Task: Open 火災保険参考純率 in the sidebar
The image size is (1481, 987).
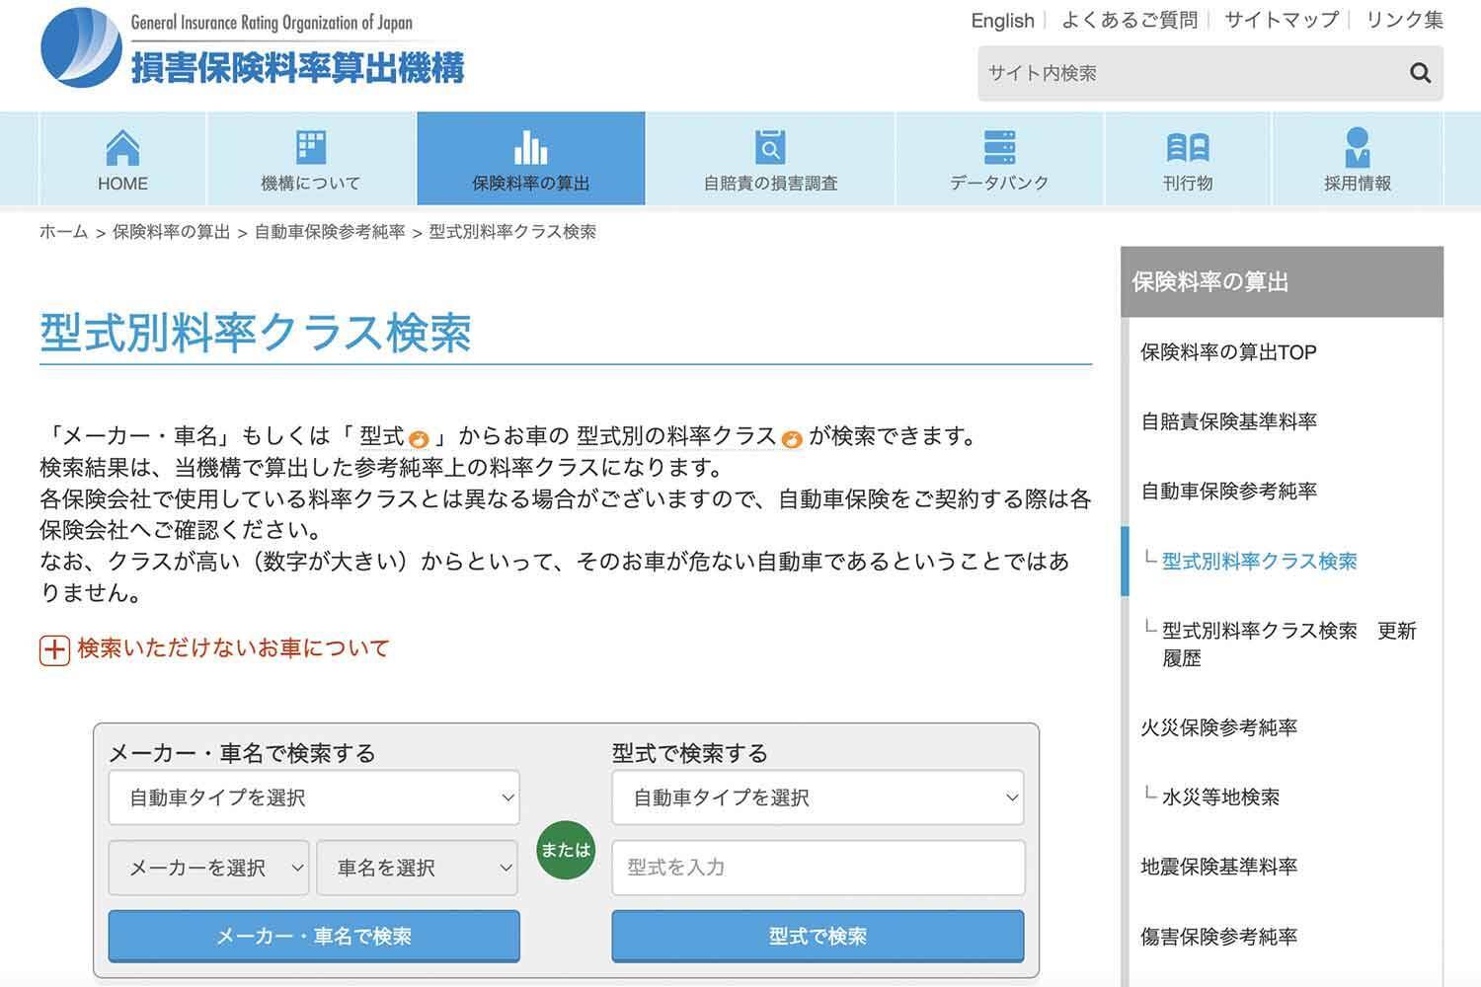Action: pyautogui.click(x=1219, y=727)
